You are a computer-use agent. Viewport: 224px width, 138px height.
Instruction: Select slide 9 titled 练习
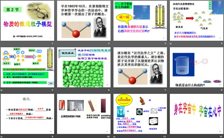coord(28,114)
